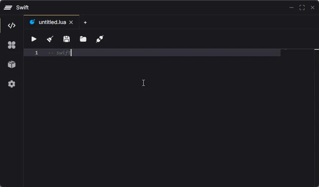Run the script with the play button
Viewport: 319px width, 187px height.
click(34, 39)
